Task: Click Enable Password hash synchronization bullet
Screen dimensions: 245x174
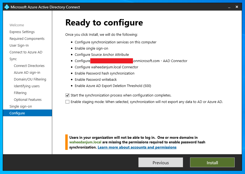Action: [104, 73]
